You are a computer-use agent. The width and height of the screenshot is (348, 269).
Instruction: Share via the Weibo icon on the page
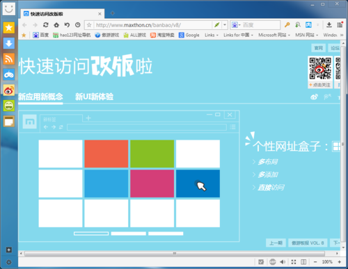point(314,97)
